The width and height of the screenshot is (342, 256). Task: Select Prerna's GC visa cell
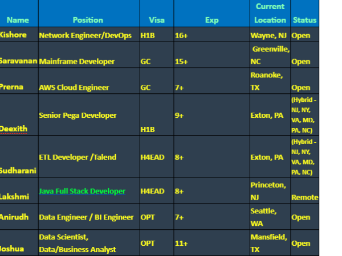coord(157,81)
